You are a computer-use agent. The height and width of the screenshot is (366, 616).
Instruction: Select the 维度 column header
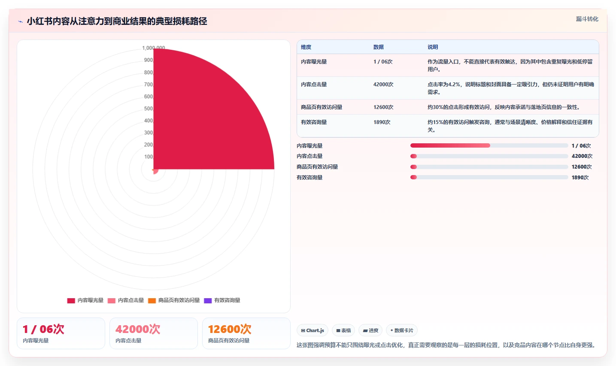pyautogui.click(x=306, y=47)
